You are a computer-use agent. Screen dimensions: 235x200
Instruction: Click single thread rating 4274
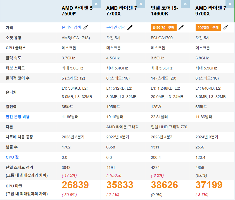pyautogui.click(x=155, y=168)
